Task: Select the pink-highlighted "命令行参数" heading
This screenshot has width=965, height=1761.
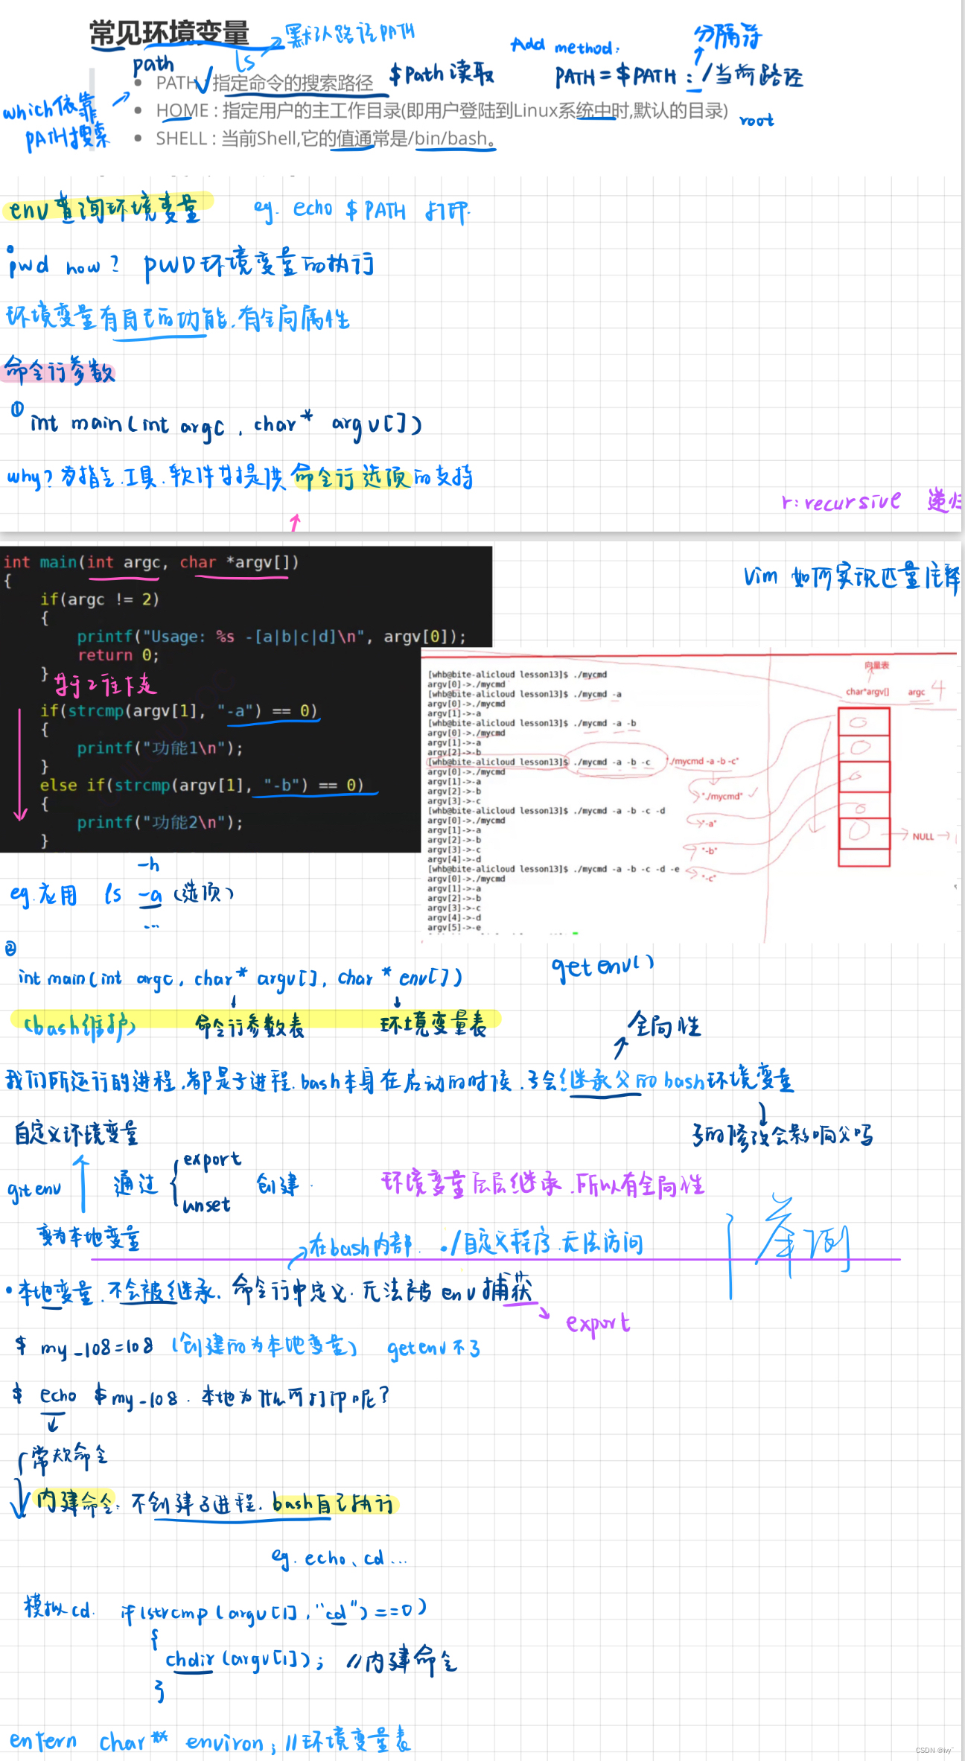Action: click(x=60, y=370)
